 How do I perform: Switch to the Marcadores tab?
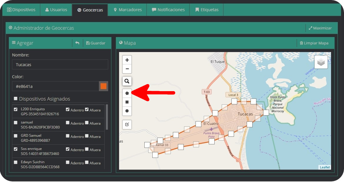(x=127, y=10)
